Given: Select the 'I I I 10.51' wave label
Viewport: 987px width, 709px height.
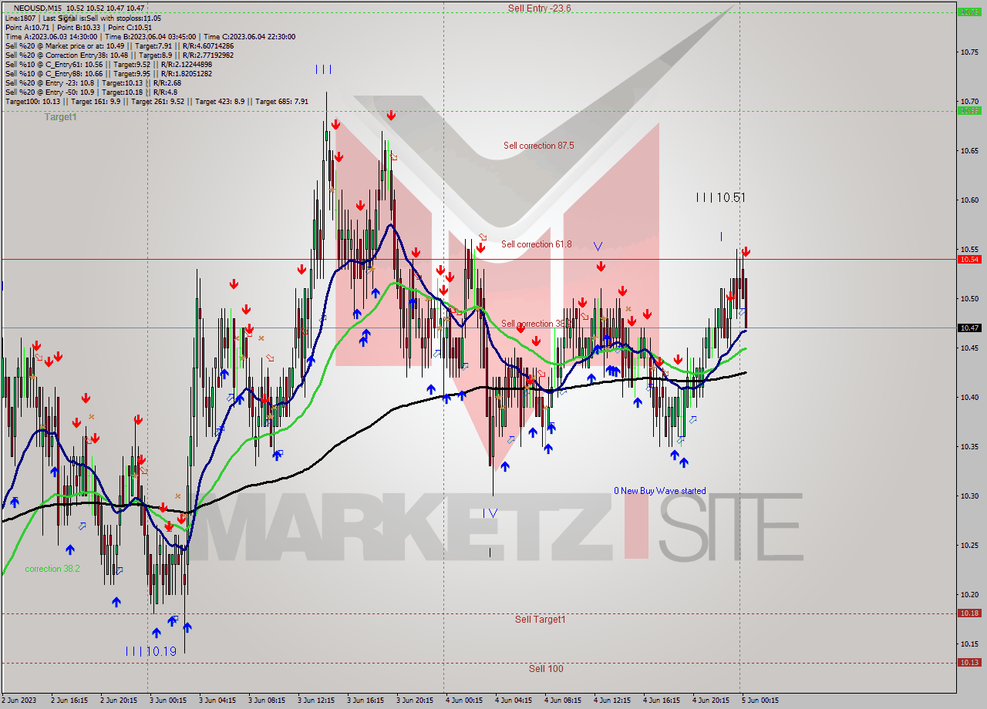Looking at the screenshot, I should click(x=720, y=197).
